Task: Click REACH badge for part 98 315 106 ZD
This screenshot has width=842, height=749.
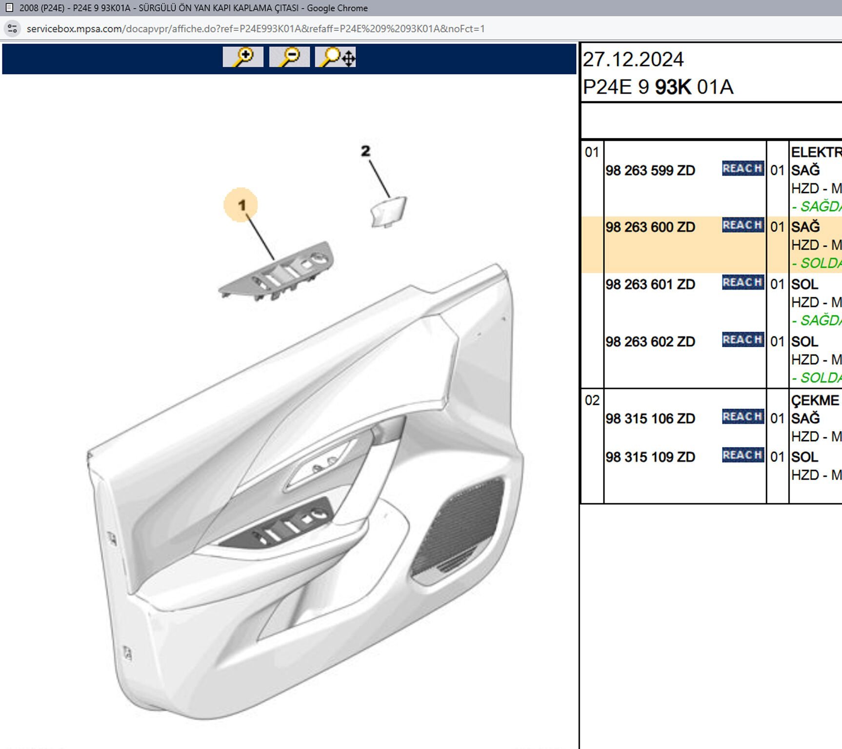Action: (742, 417)
